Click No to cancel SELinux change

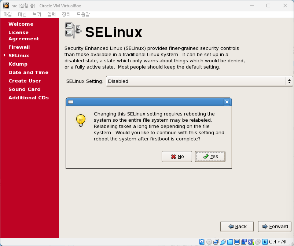[x=177, y=157]
